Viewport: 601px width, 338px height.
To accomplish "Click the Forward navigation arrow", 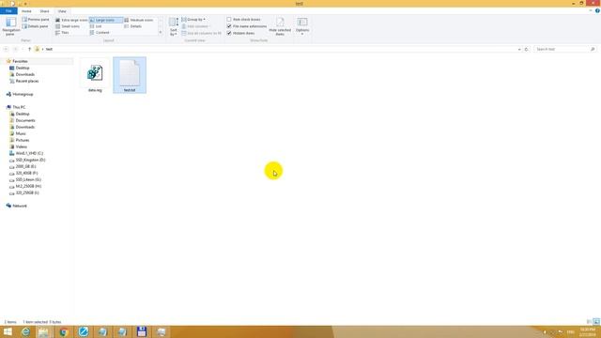I will point(16,49).
